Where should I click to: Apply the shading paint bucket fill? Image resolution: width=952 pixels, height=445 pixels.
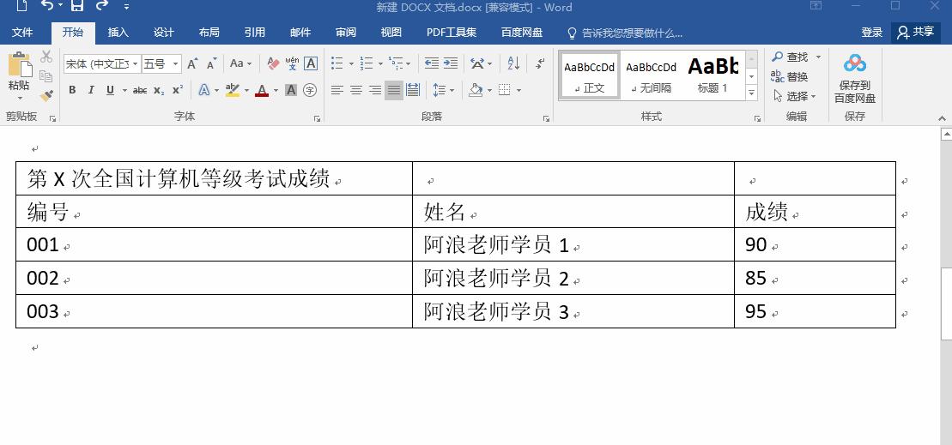tap(476, 90)
